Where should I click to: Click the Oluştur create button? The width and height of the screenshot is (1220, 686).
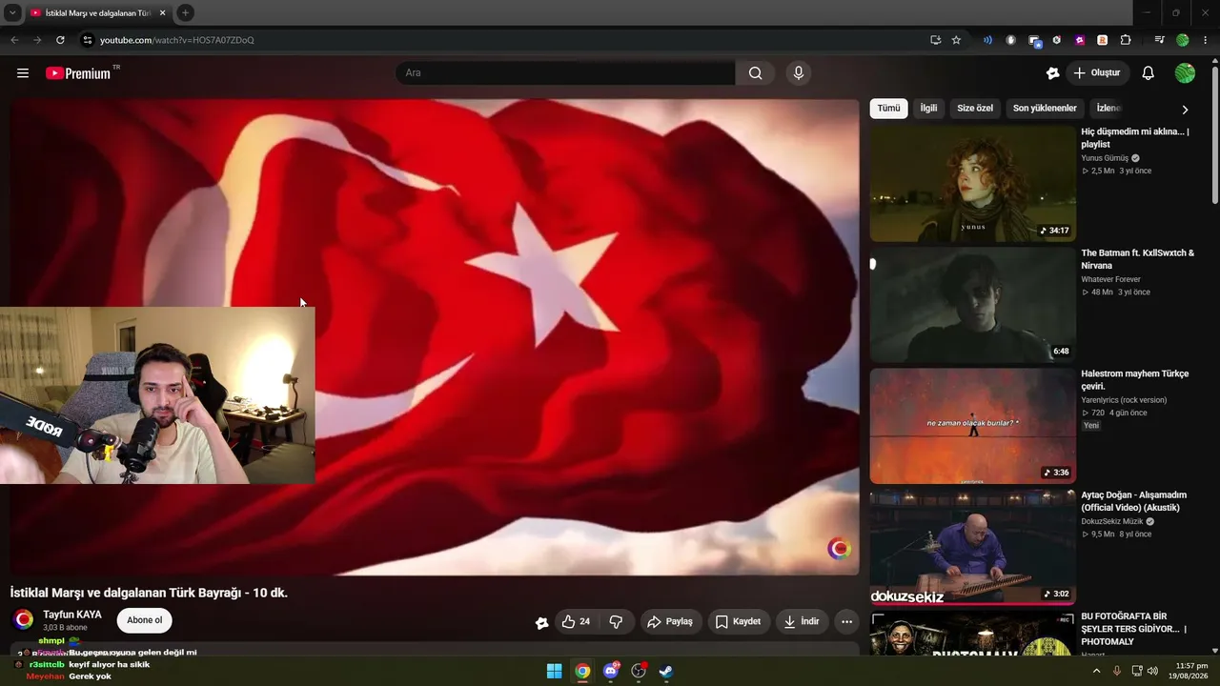click(1097, 73)
